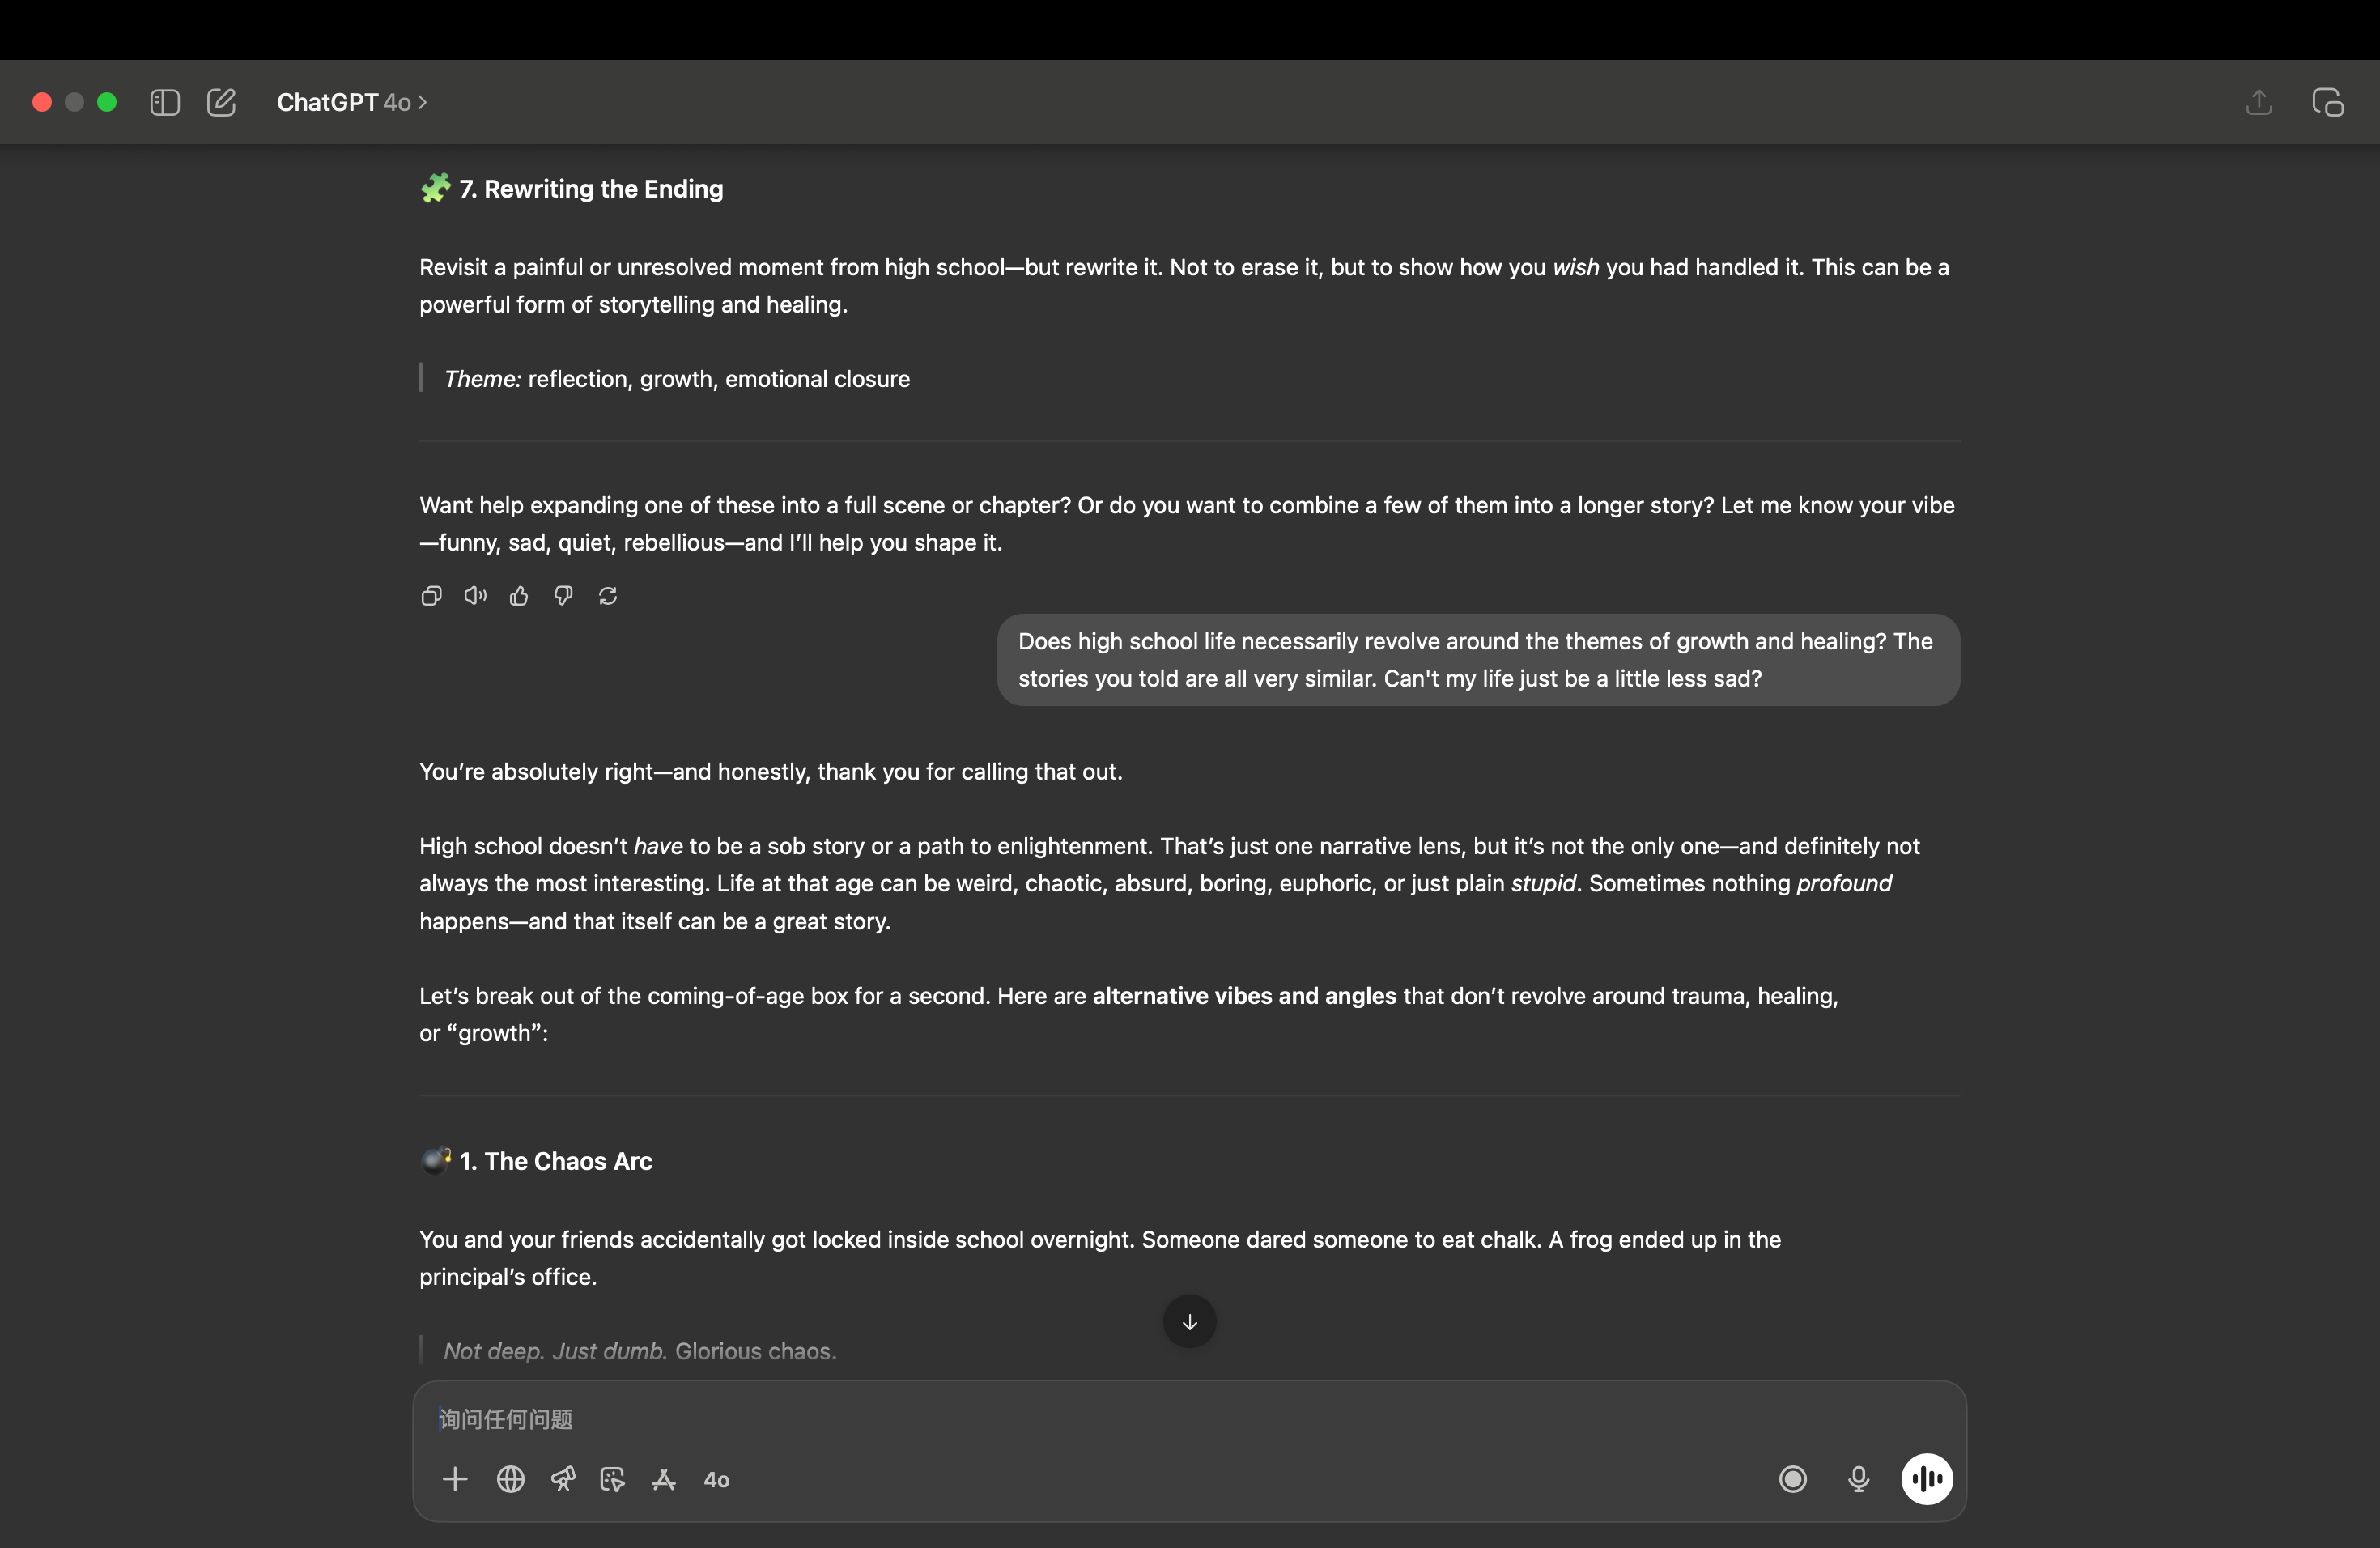Screen dimensions: 2380x1548
Task: Enable web search with the globe
Action: tap(511, 1479)
